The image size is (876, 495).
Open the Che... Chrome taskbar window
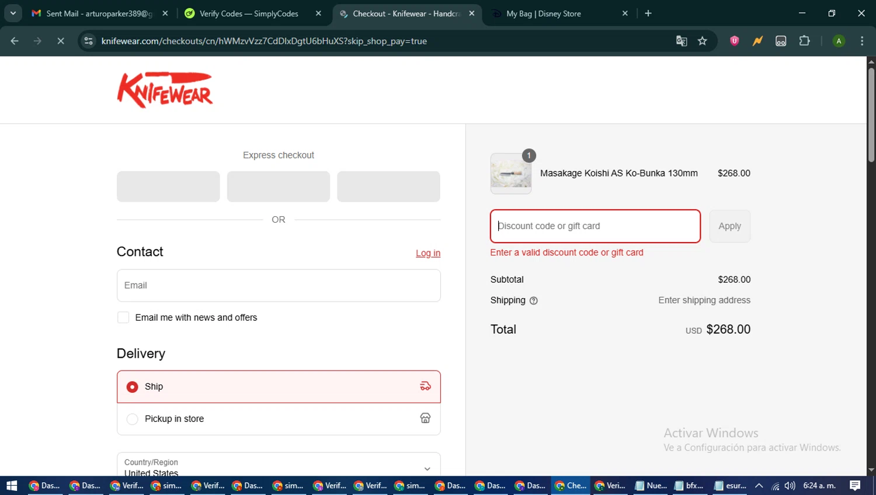tap(571, 485)
